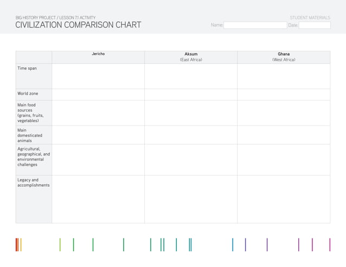Image resolution: width=346 pixels, height=267 pixels.
Task: Click the rightmost magenta bar at the bottom
Action: (x=329, y=245)
